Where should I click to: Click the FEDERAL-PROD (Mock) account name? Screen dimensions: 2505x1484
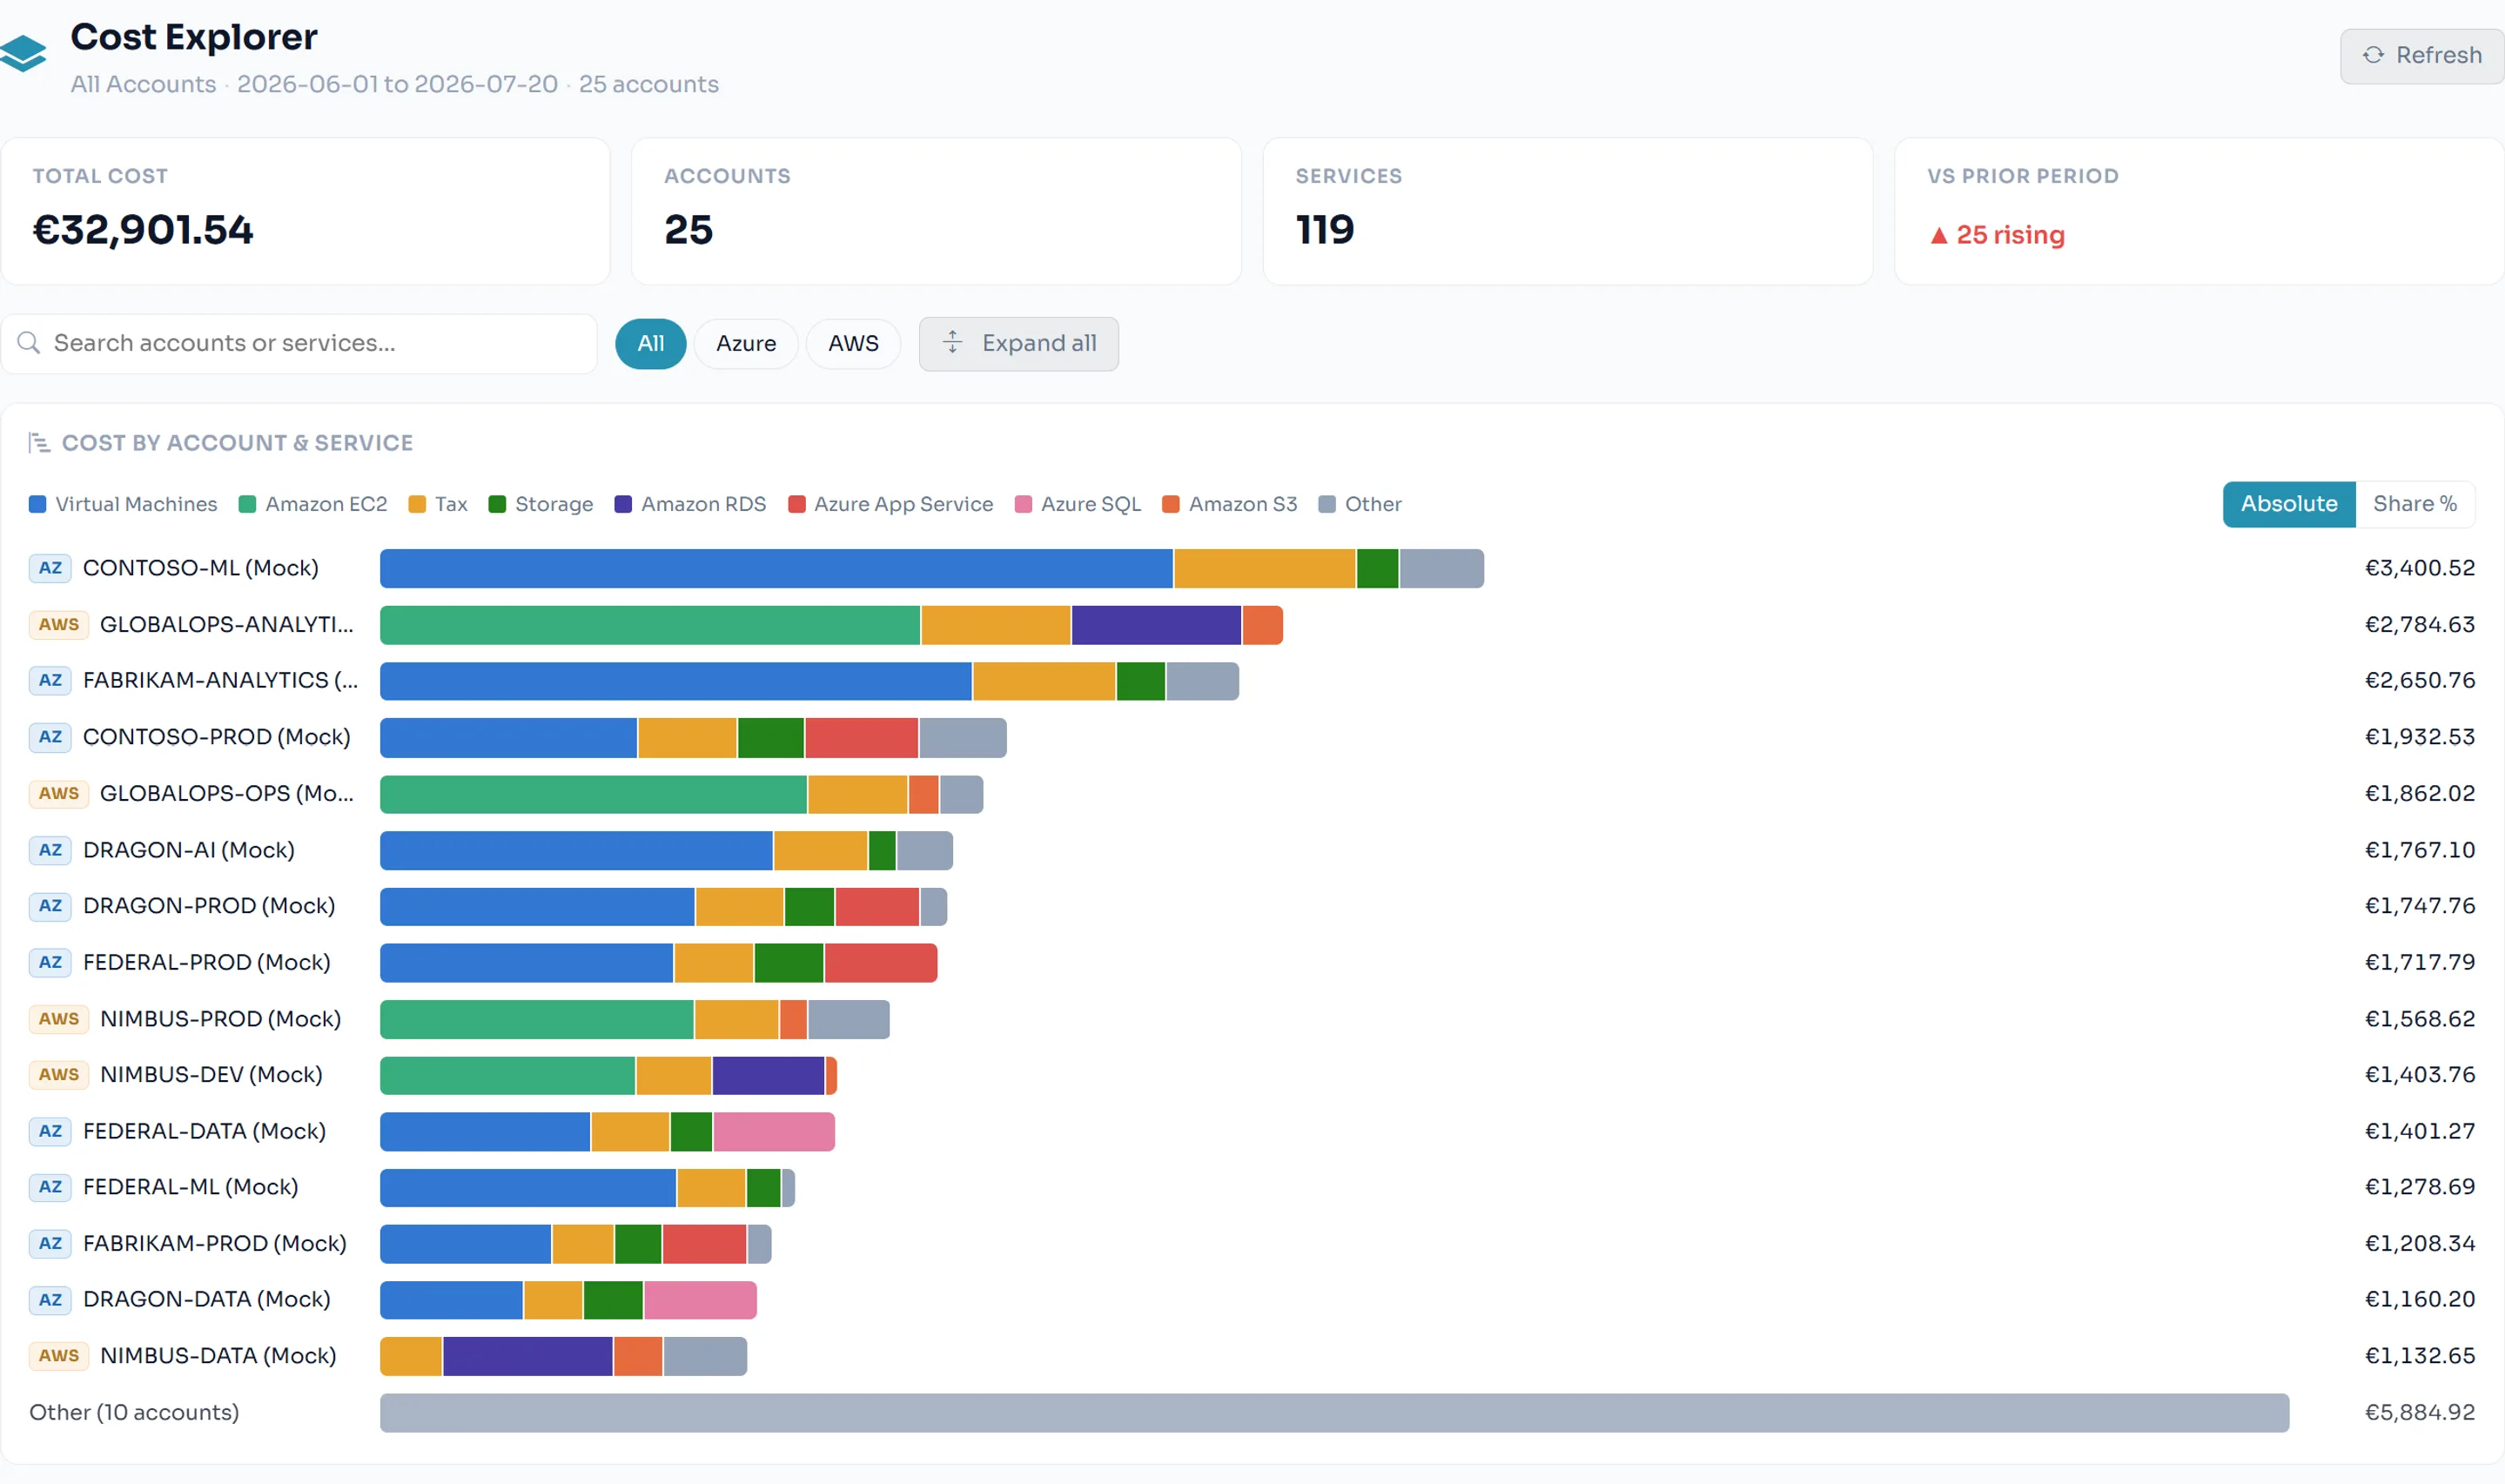pyautogui.click(x=207, y=962)
